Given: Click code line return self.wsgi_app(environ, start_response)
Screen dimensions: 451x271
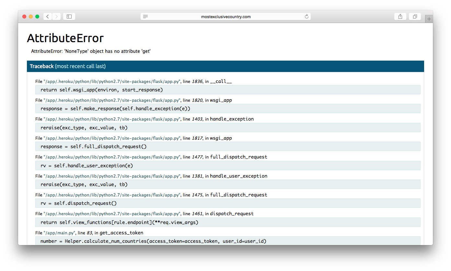Looking at the screenshot, I should [x=228, y=89].
